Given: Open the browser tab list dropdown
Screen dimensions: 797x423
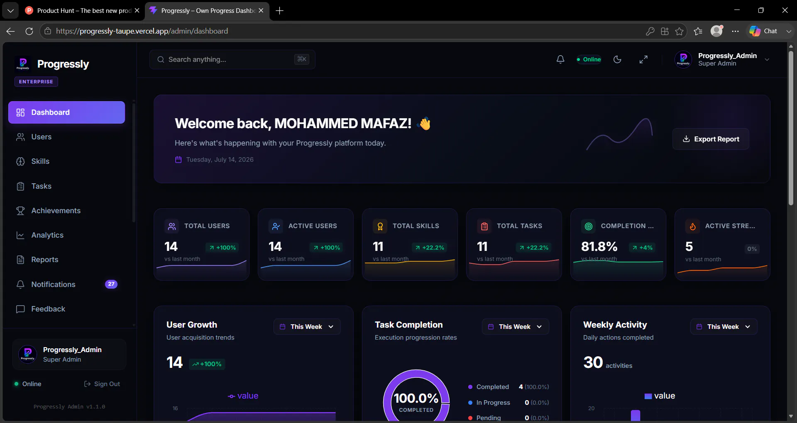Looking at the screenshot, I should pyautogui.click(x=10, y=11).
